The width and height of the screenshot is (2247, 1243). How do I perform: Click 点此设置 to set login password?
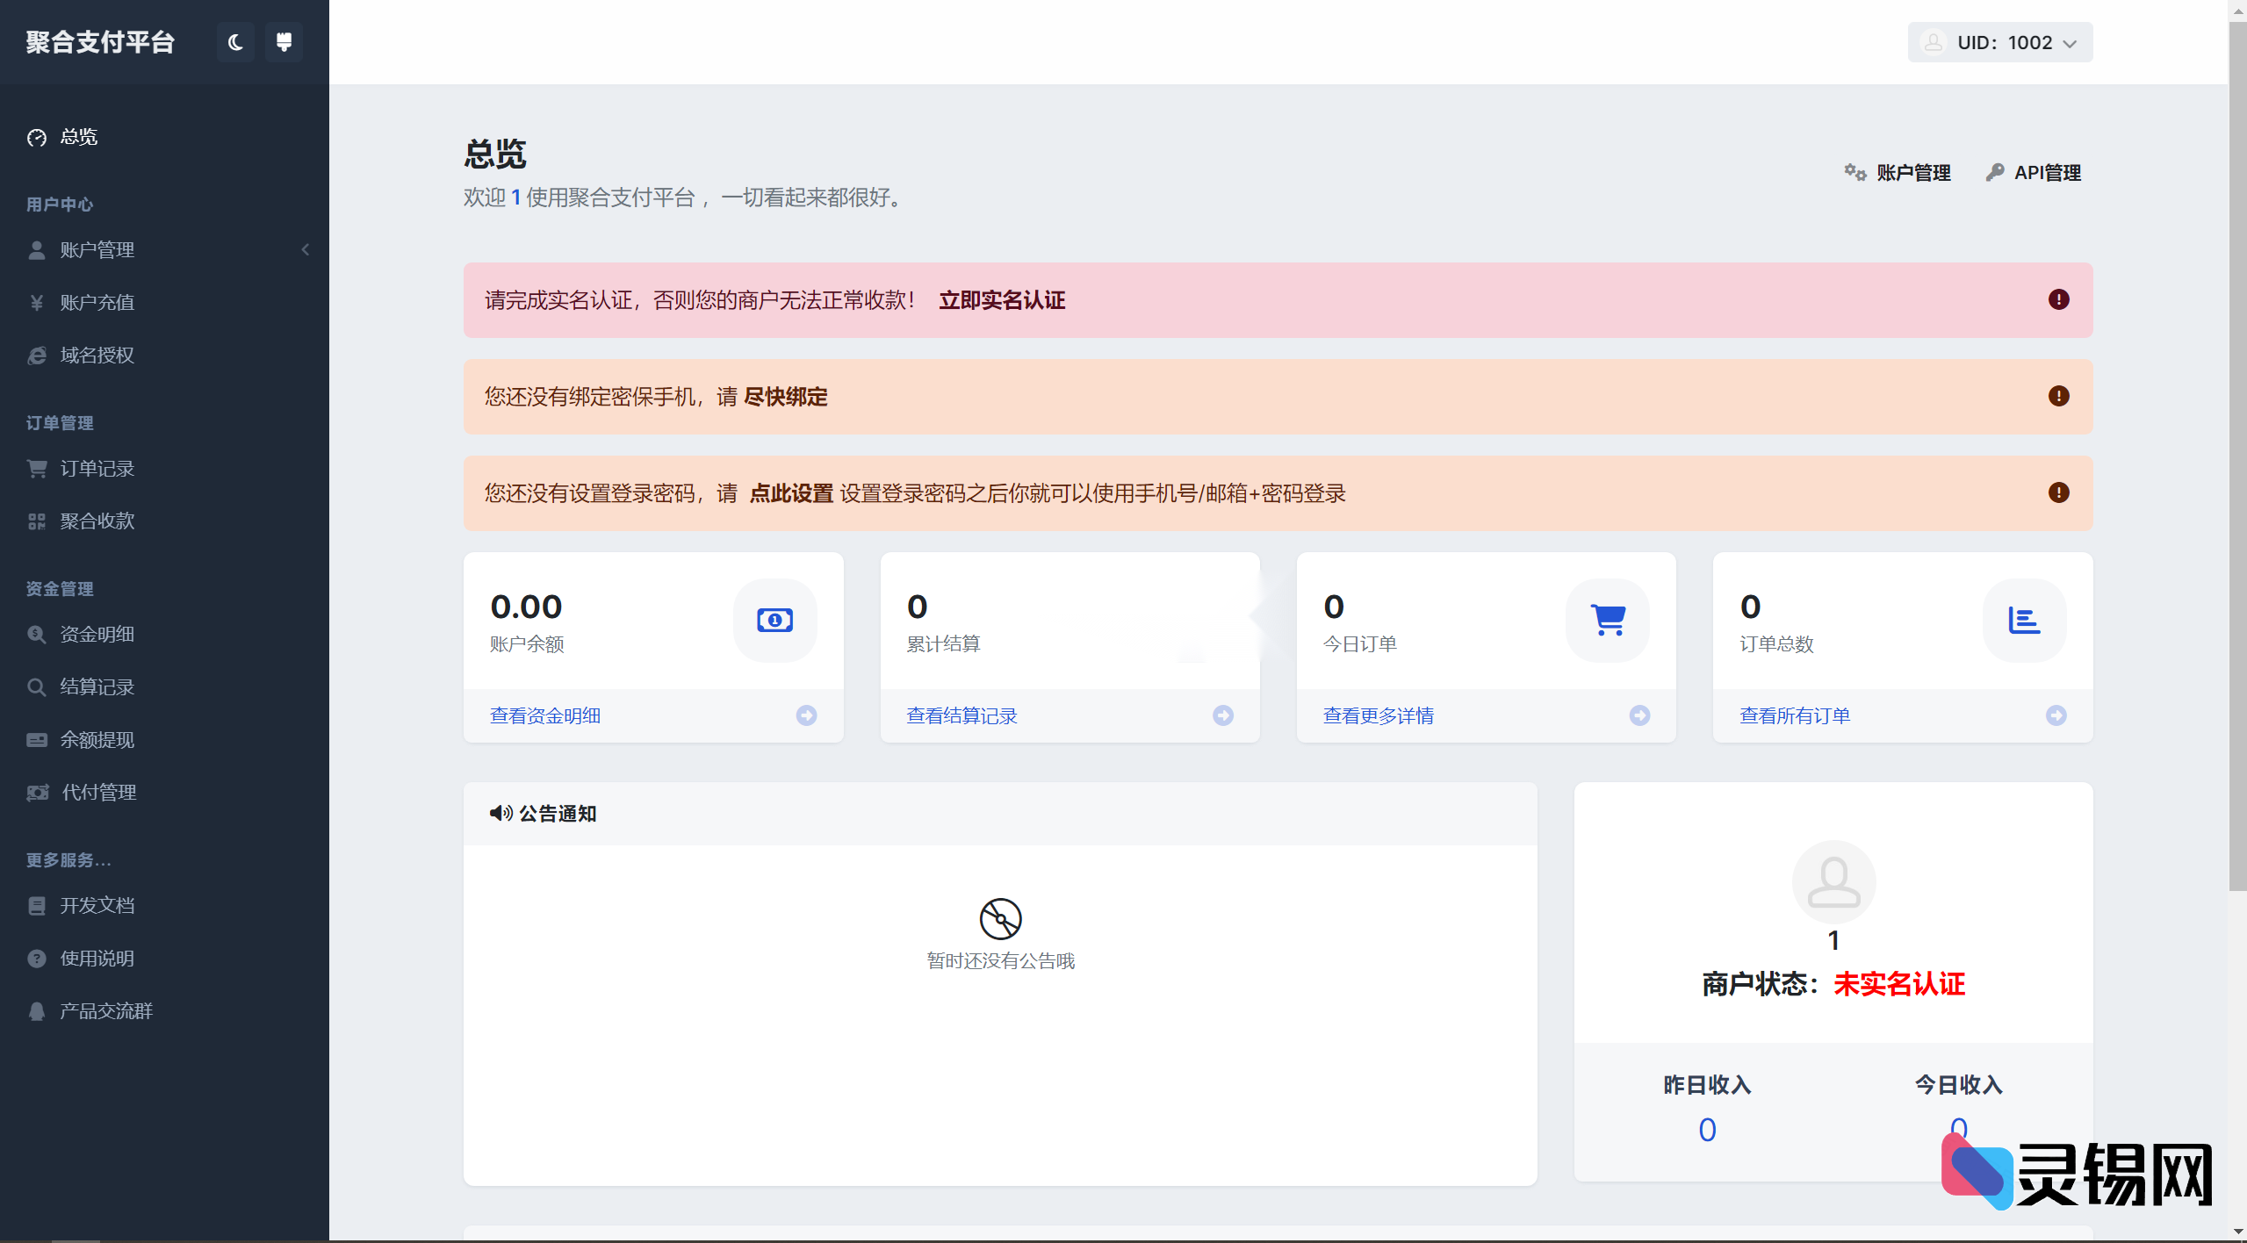pyautogui.click(x=791, y=492)
